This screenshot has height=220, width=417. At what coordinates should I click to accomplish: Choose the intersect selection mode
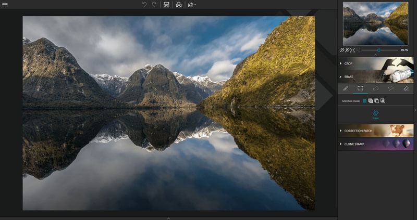tap(383, 101)
